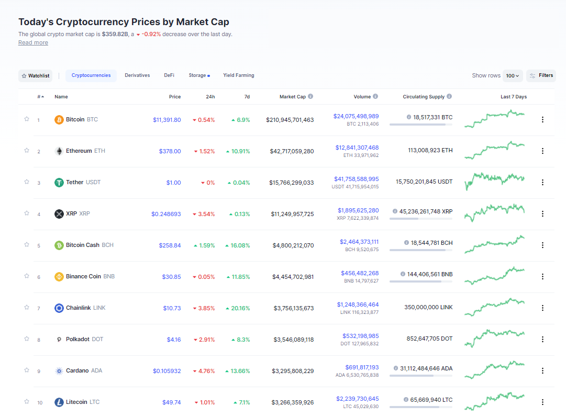Click the Bitcoin coin logo icon
566x417 pixels.
(59, 120)
